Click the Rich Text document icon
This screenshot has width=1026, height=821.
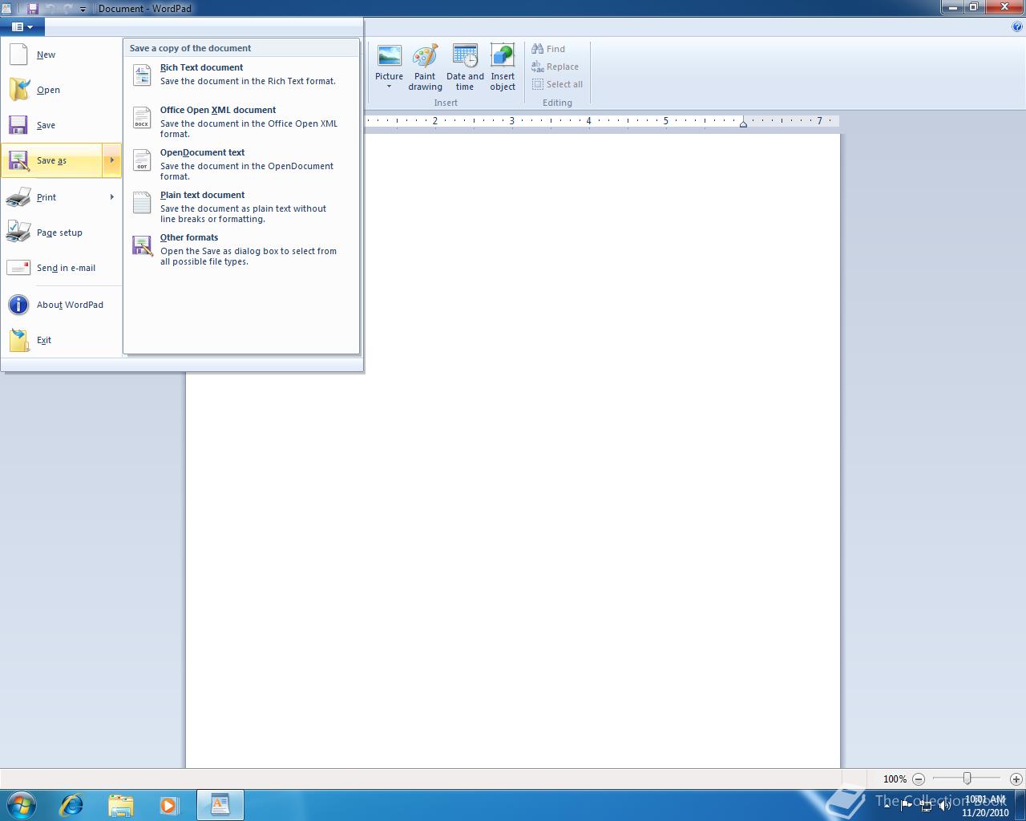[x=142, y=75]
